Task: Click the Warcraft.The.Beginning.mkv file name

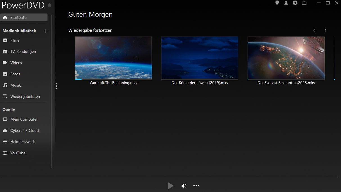Action: pos(114,83)
